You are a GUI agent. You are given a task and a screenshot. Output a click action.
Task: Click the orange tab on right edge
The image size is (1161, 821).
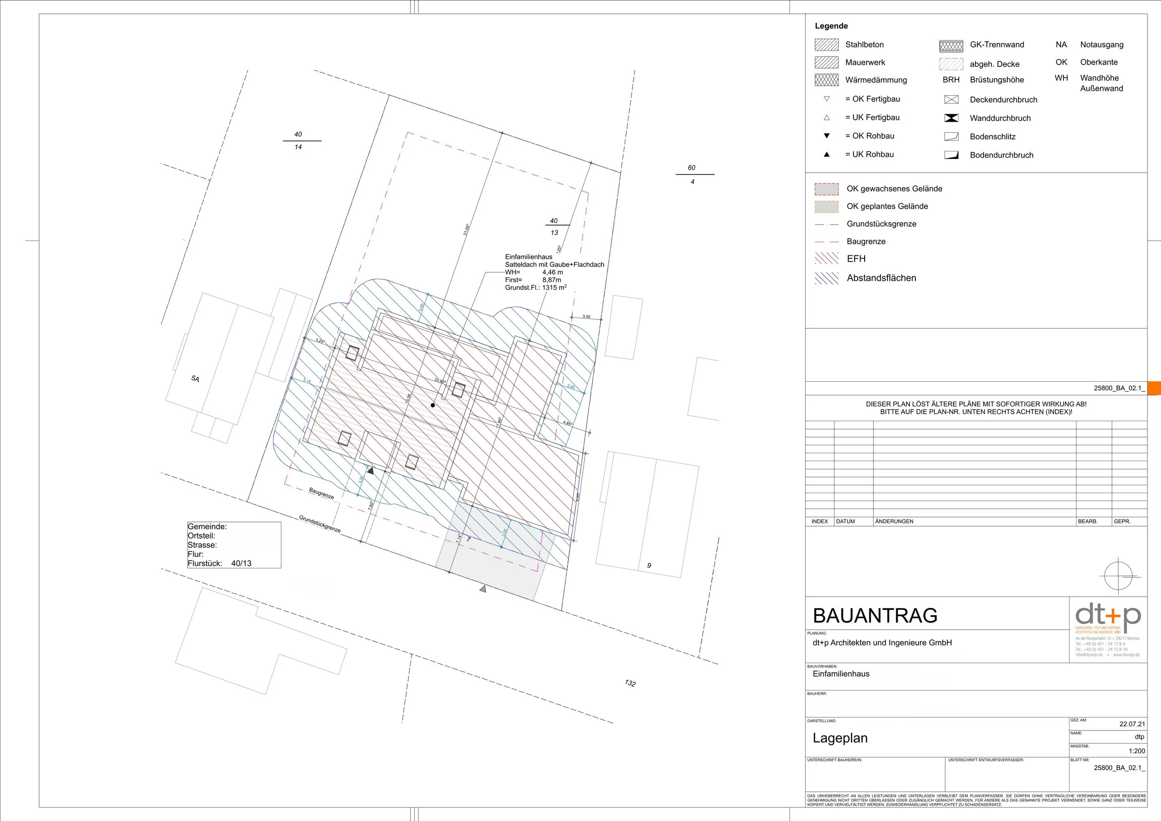[1154, 388]
